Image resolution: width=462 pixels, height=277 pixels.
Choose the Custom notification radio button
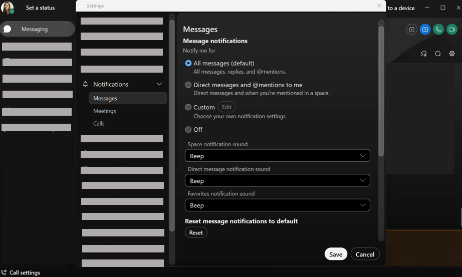[188, 107]
